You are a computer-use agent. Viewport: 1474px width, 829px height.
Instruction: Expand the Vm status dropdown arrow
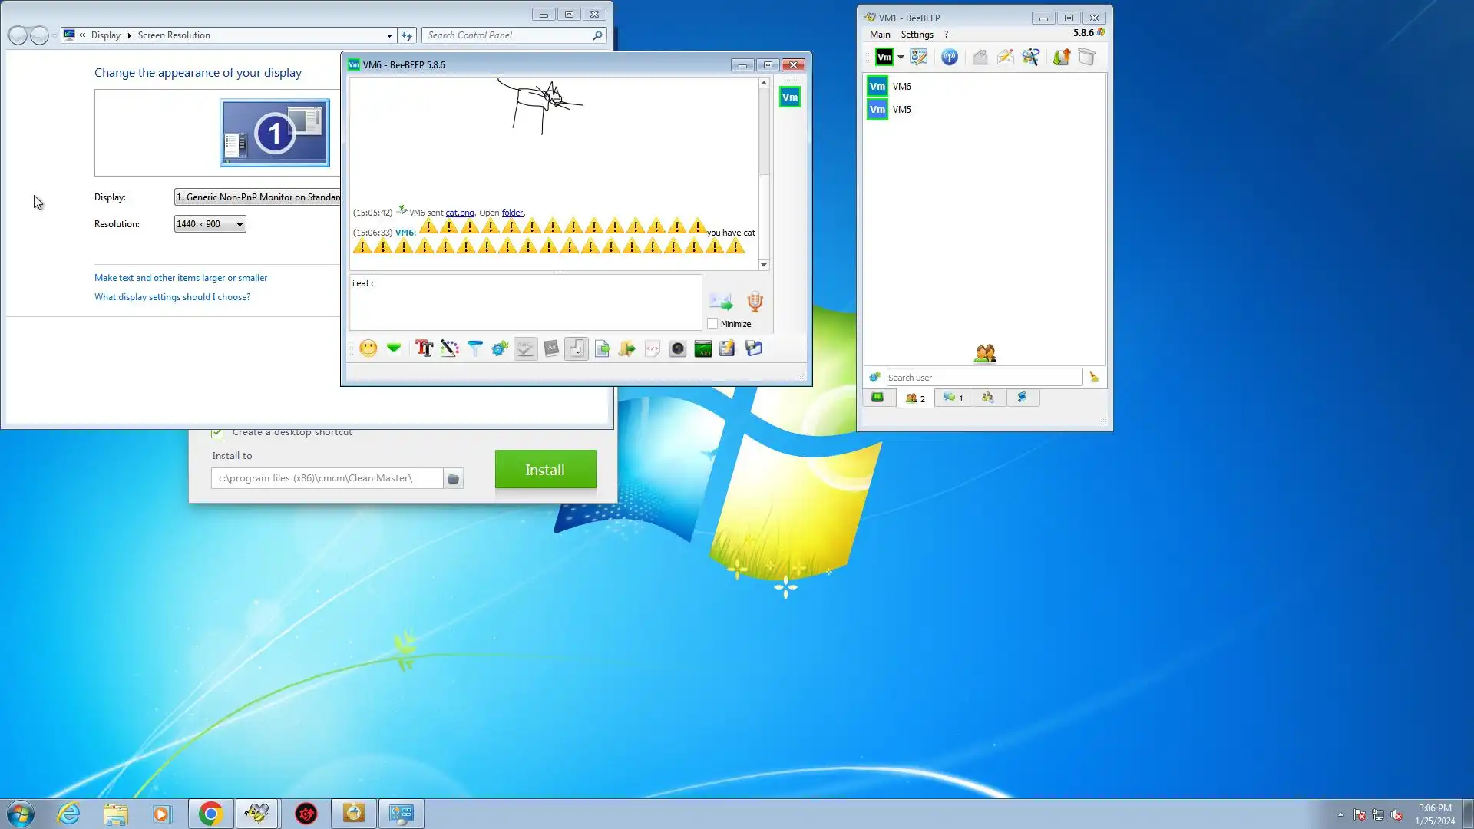point(901,57)
